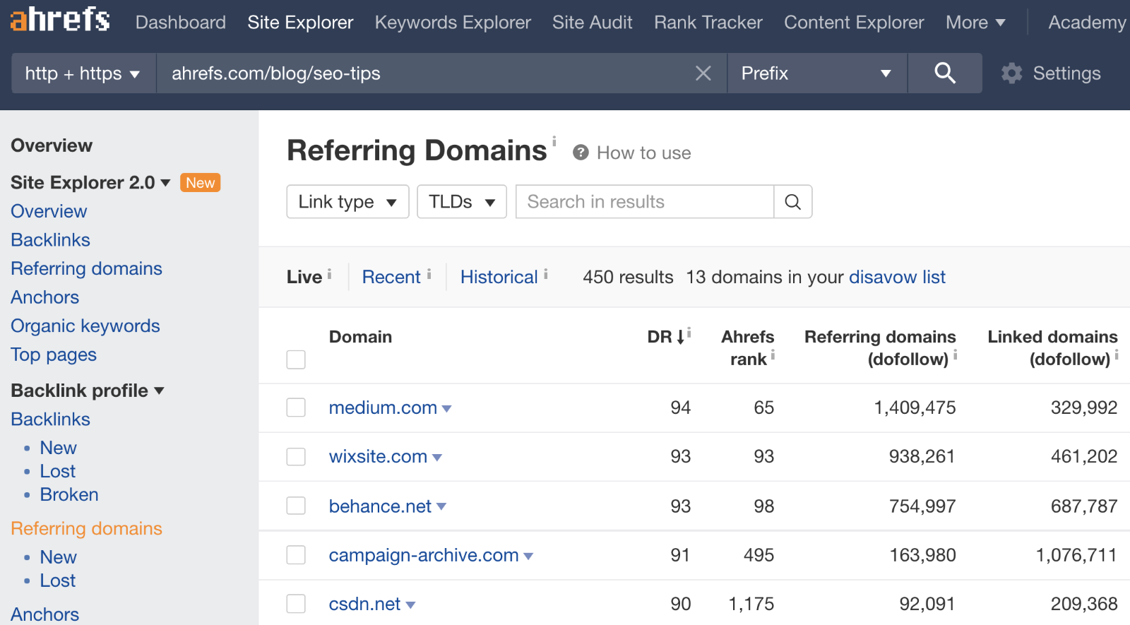Click the Ahrefs logo
The image size is (1130, 625).
point(60,20)
